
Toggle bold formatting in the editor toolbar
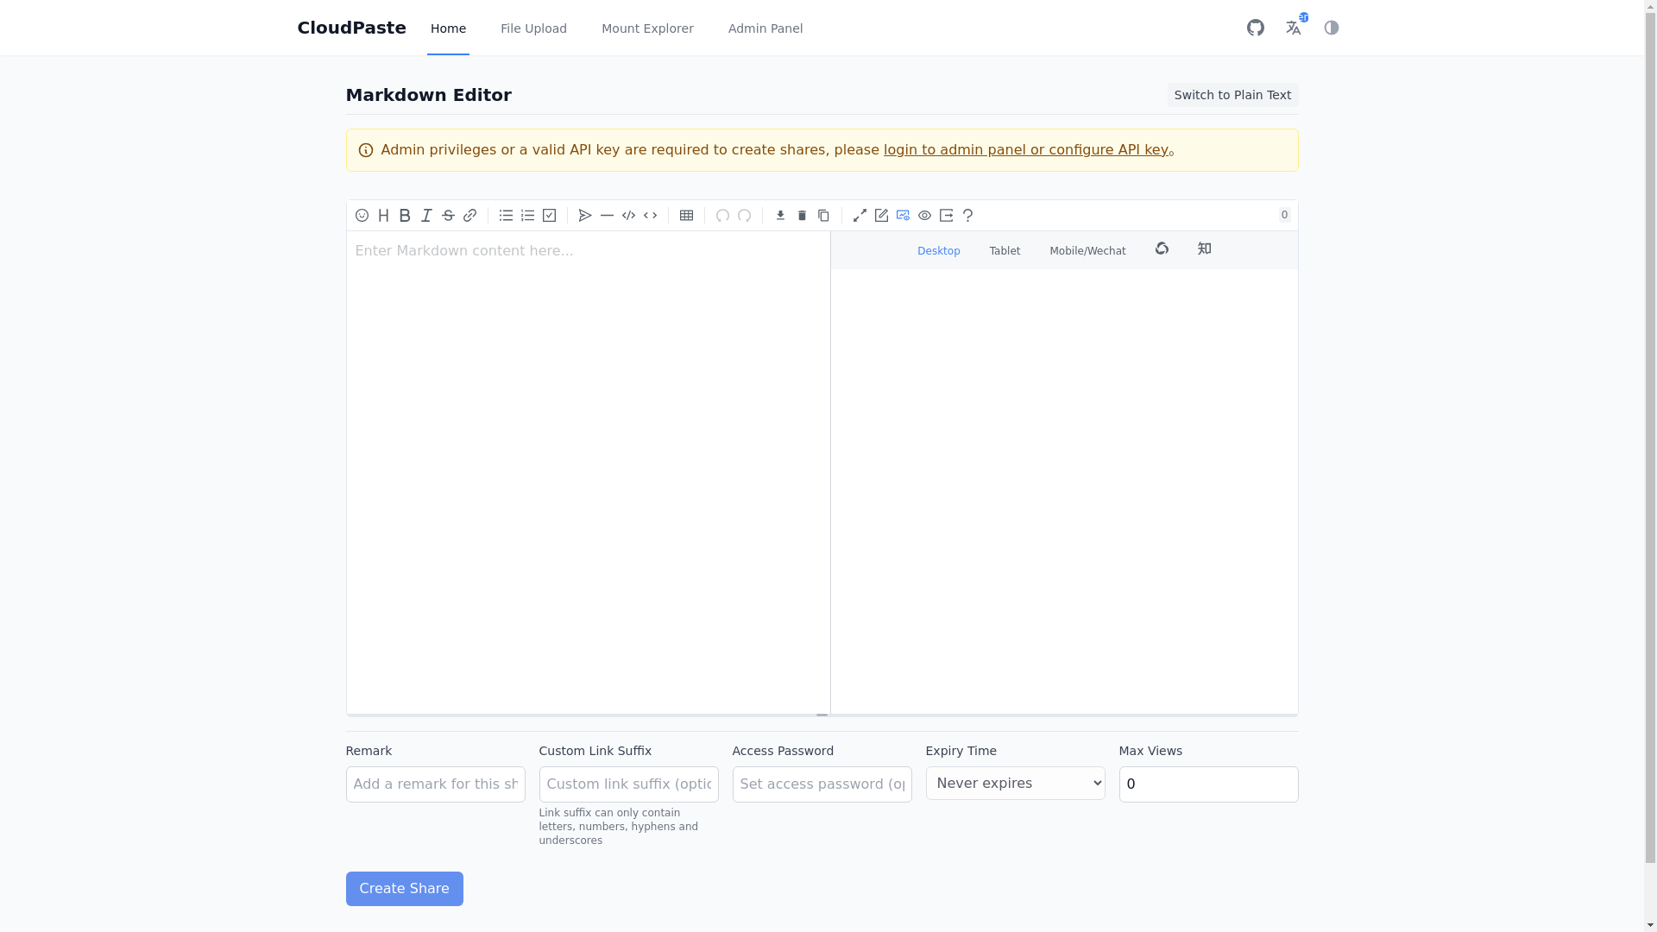click(405, 216)
